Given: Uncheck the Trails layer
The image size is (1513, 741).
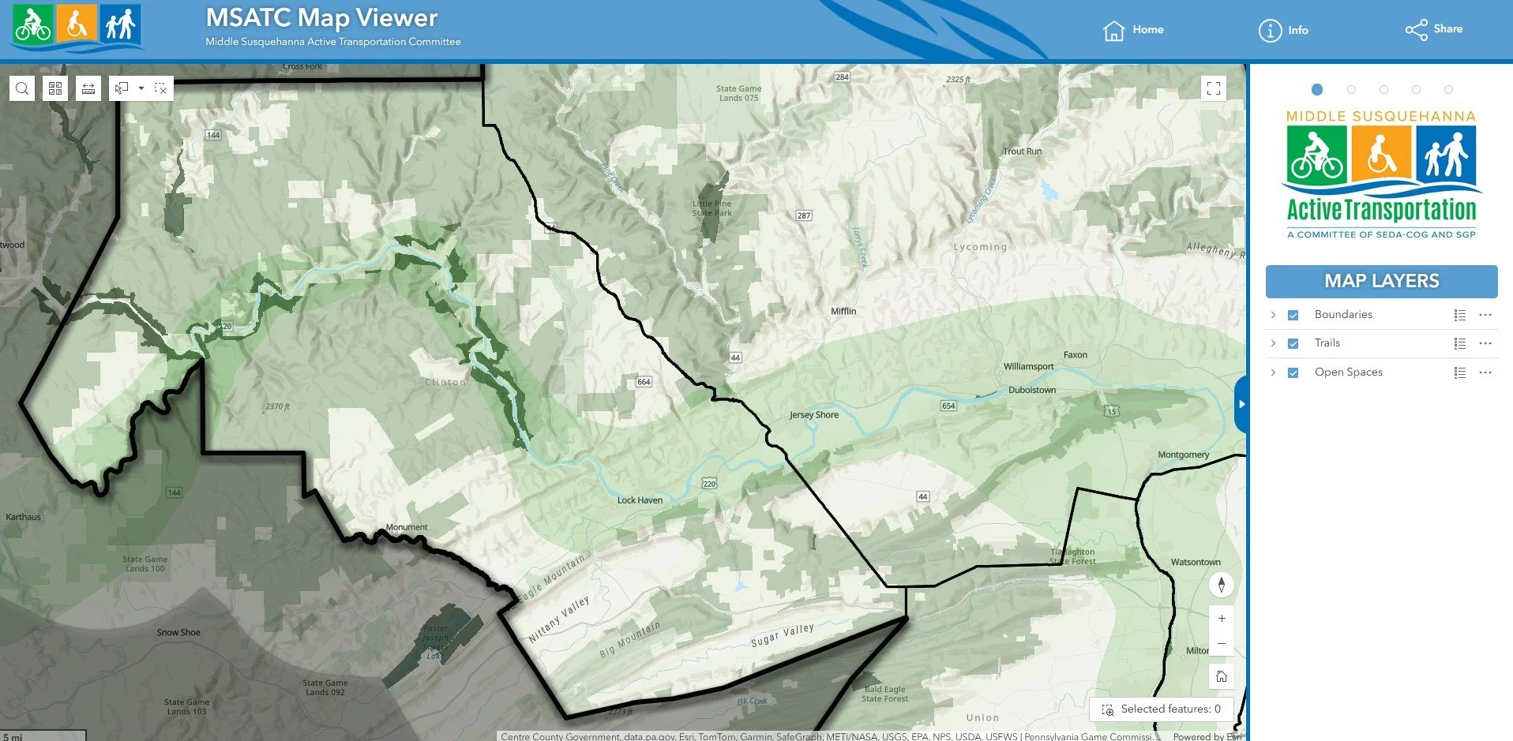Looking at the screenshot, I should (1293, 343).
